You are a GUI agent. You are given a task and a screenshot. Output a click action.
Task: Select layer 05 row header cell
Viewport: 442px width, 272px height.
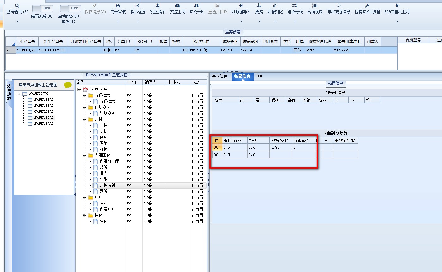(x=217, y=148)
